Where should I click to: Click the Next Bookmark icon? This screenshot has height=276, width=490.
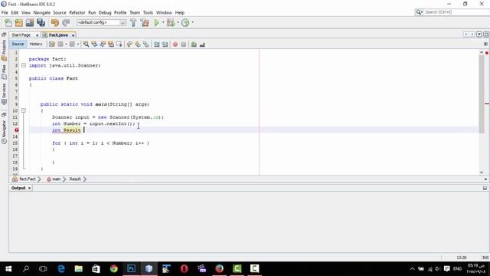(138, 44)
